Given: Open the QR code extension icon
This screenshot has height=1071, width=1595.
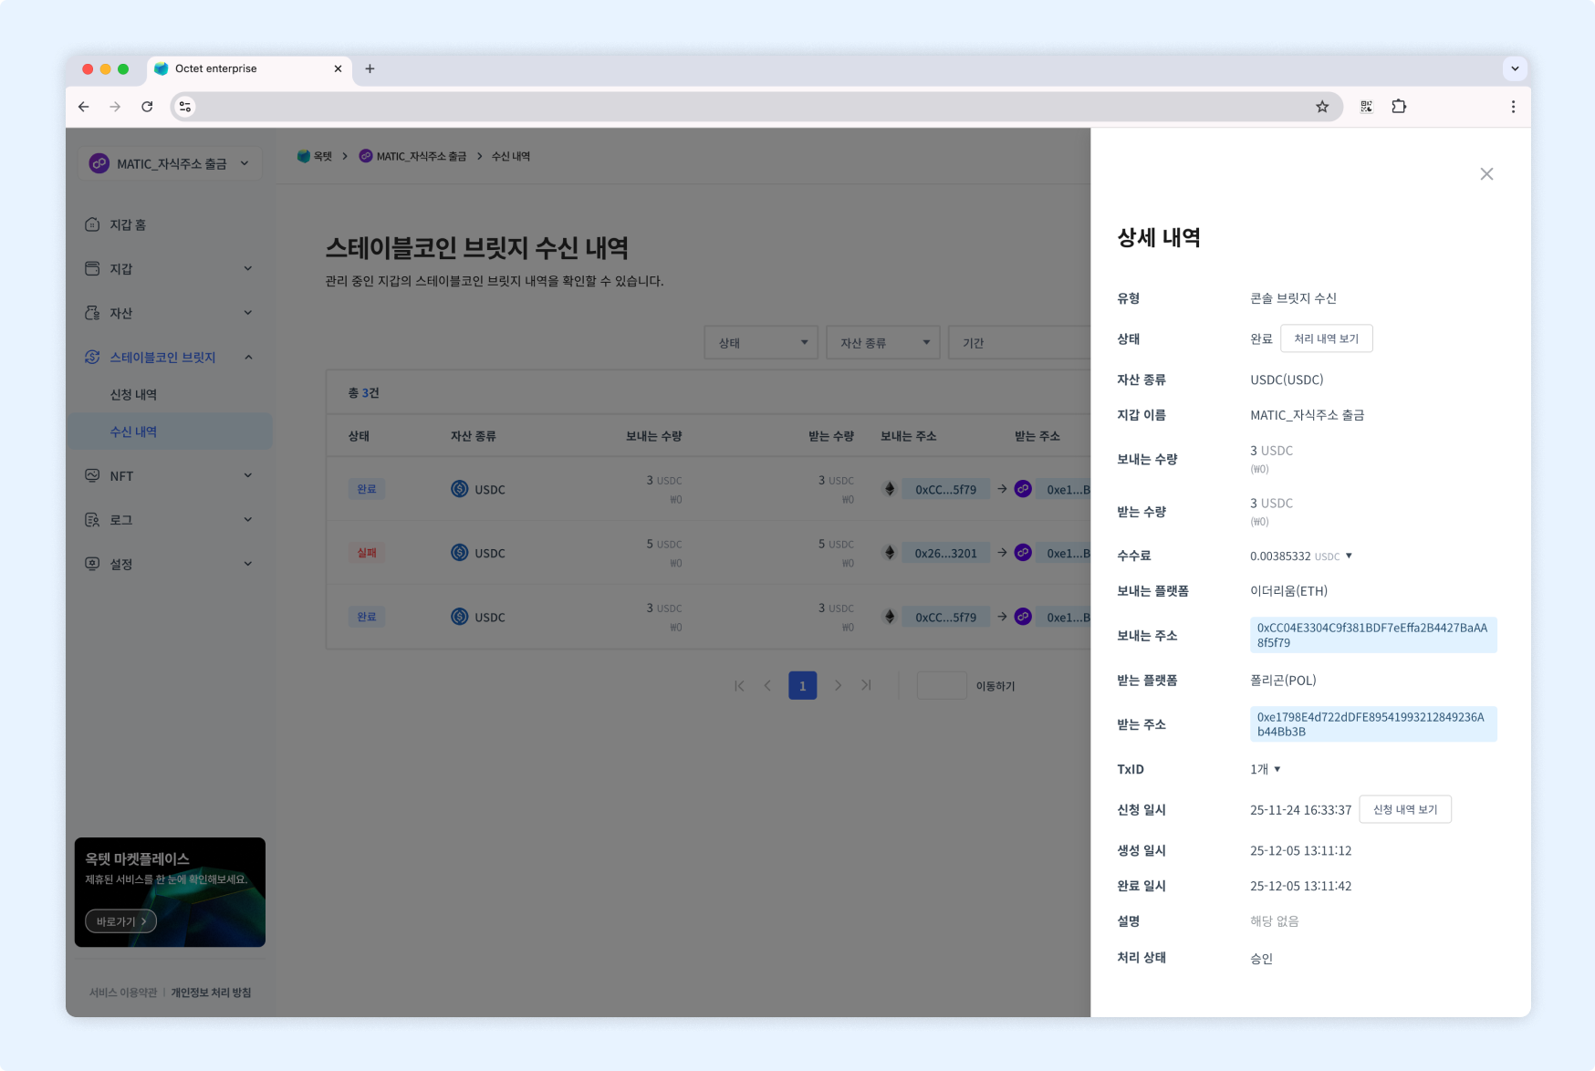Looking at the screenshot, I should point(1366,107).
